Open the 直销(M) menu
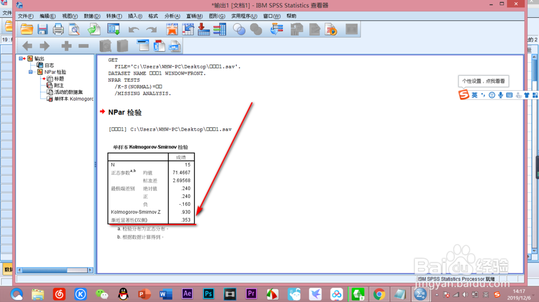539x302 pixels. pyautogui.click(x=195, y=16)
